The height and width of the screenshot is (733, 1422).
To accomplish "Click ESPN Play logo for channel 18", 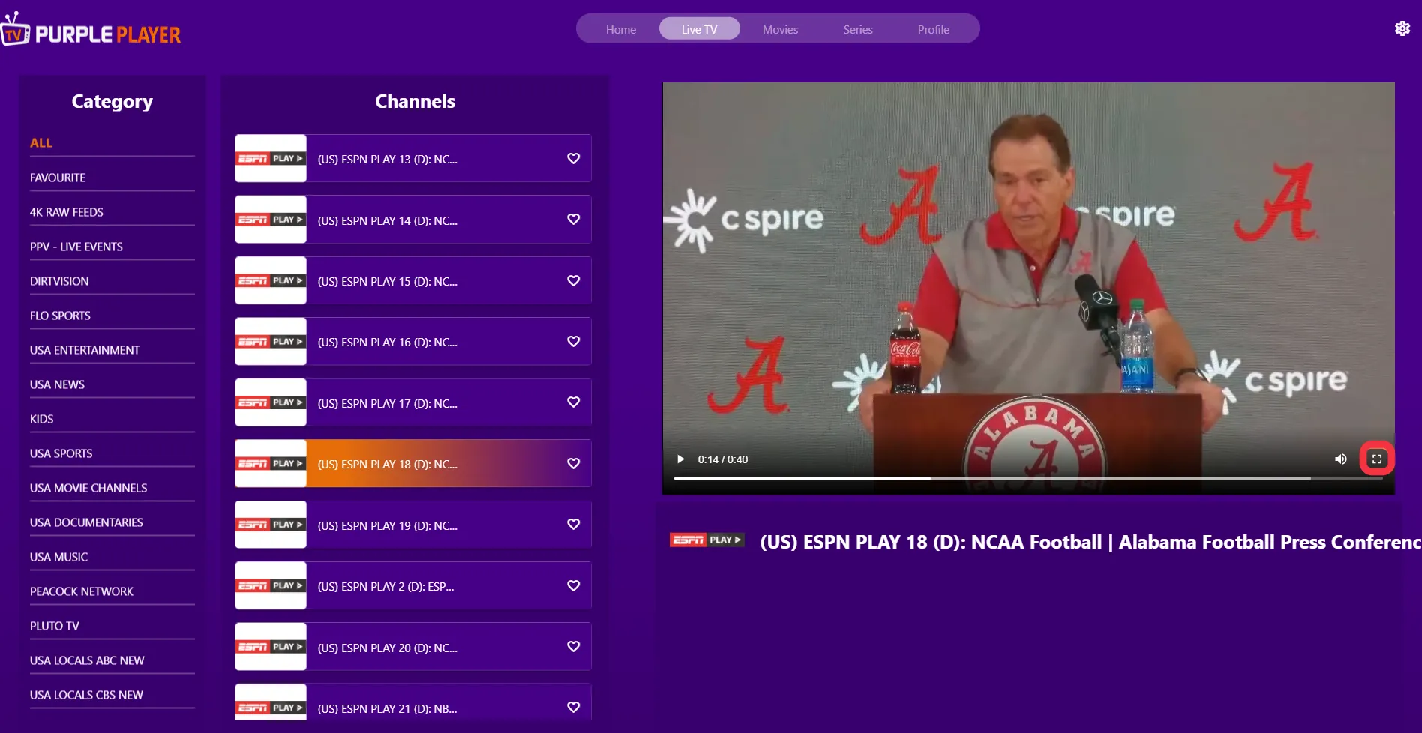I will tap(271, 463).
